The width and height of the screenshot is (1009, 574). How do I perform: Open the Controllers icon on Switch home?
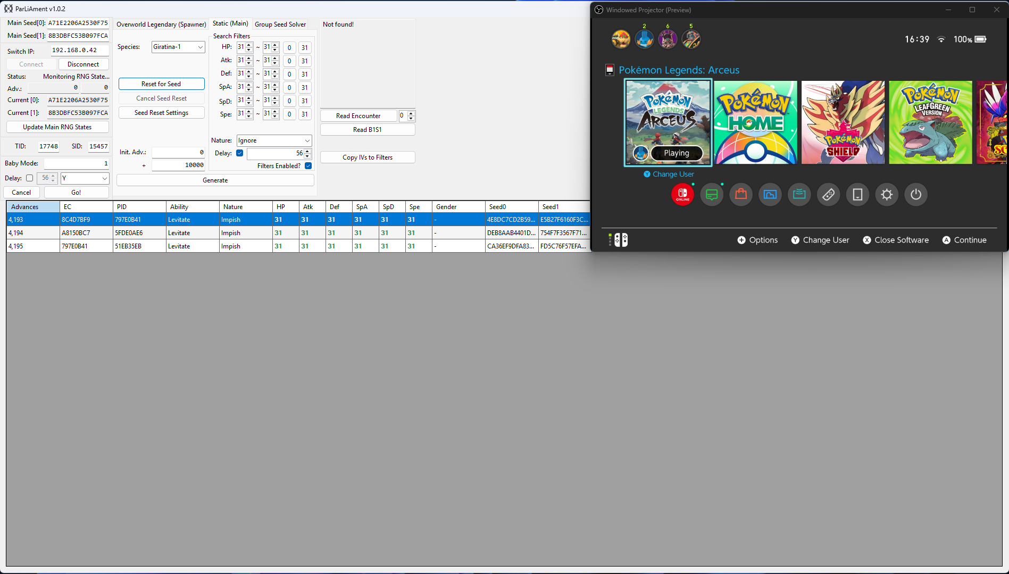click(829, 195)
